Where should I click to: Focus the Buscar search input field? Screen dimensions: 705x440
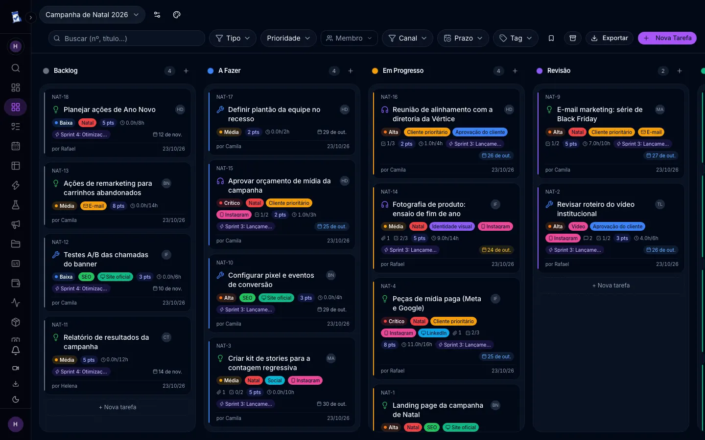[x=127, y=38]
